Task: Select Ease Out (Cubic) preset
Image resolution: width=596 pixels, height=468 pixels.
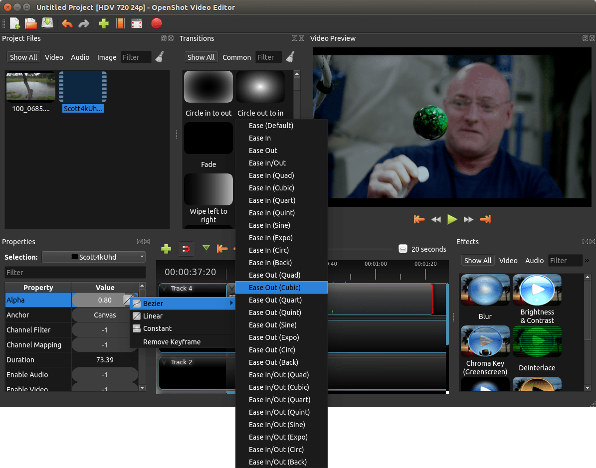Action: [281, 288]
